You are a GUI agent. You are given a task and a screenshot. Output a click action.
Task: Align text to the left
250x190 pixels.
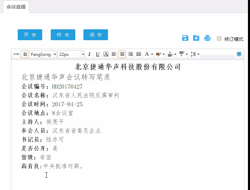point(114,54)
